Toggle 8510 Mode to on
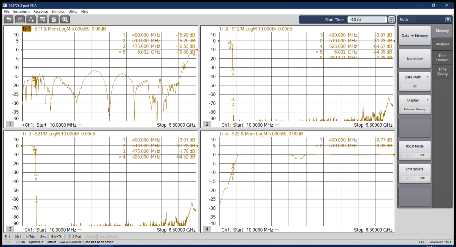The width and height of the screenshot is (456, 247). coord(407,155)
